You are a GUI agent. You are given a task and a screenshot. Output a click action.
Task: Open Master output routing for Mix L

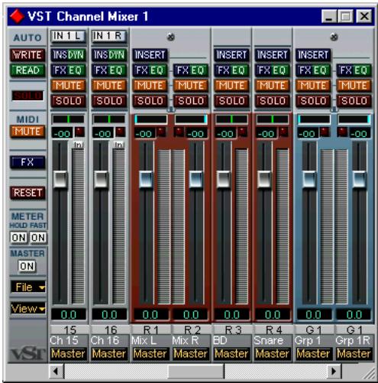(150, 354)
